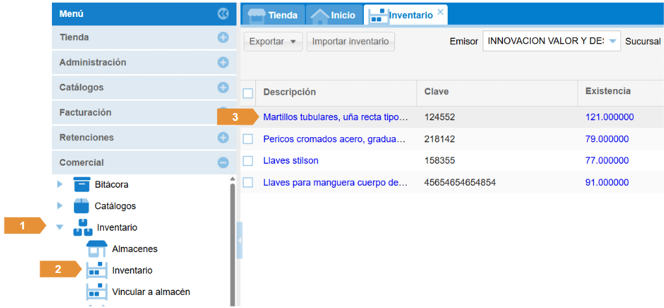Open the Pericos cromados acero product link
The height and width of the screenshot is (308, 664).
coord(335,140)
